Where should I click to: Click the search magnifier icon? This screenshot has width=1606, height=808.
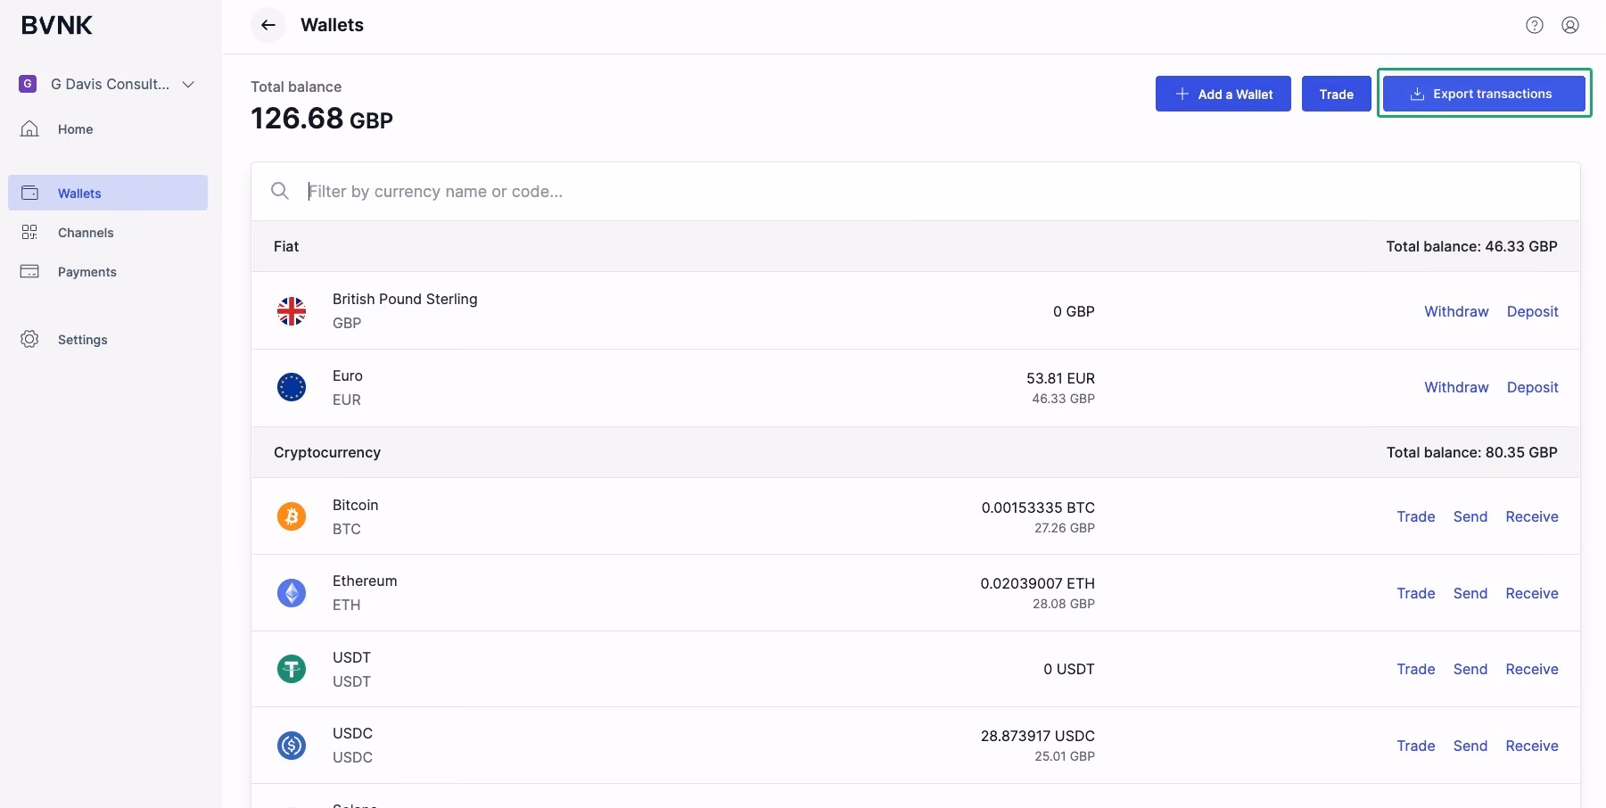[x=280, y=191]
